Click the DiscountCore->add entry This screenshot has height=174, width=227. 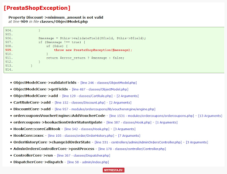[32, 109]
